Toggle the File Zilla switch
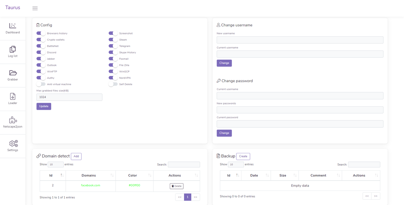Screen dimensions: 404x205 pos(113,65)
